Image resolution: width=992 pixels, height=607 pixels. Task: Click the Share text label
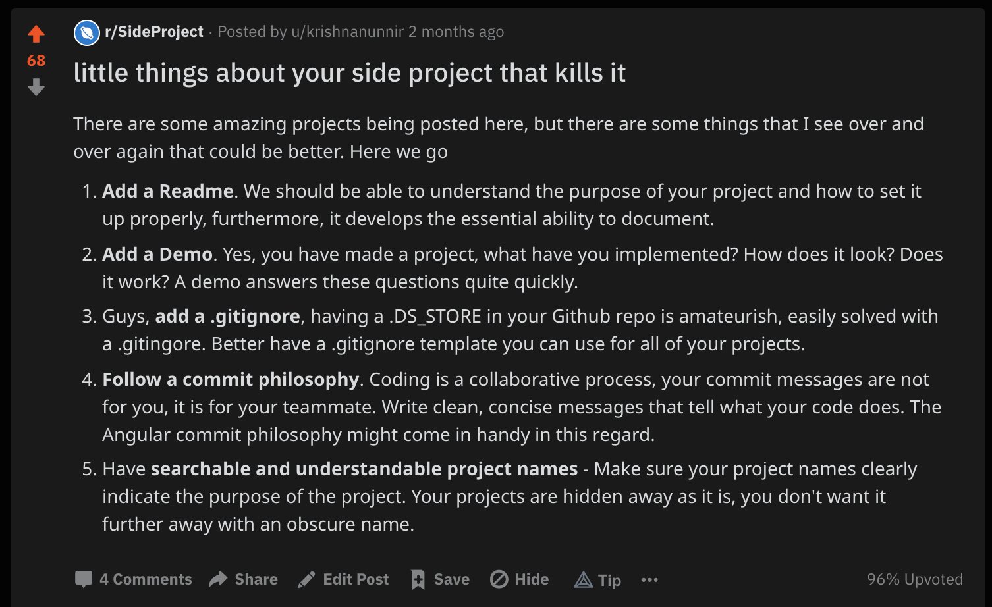tap(256, 579)
